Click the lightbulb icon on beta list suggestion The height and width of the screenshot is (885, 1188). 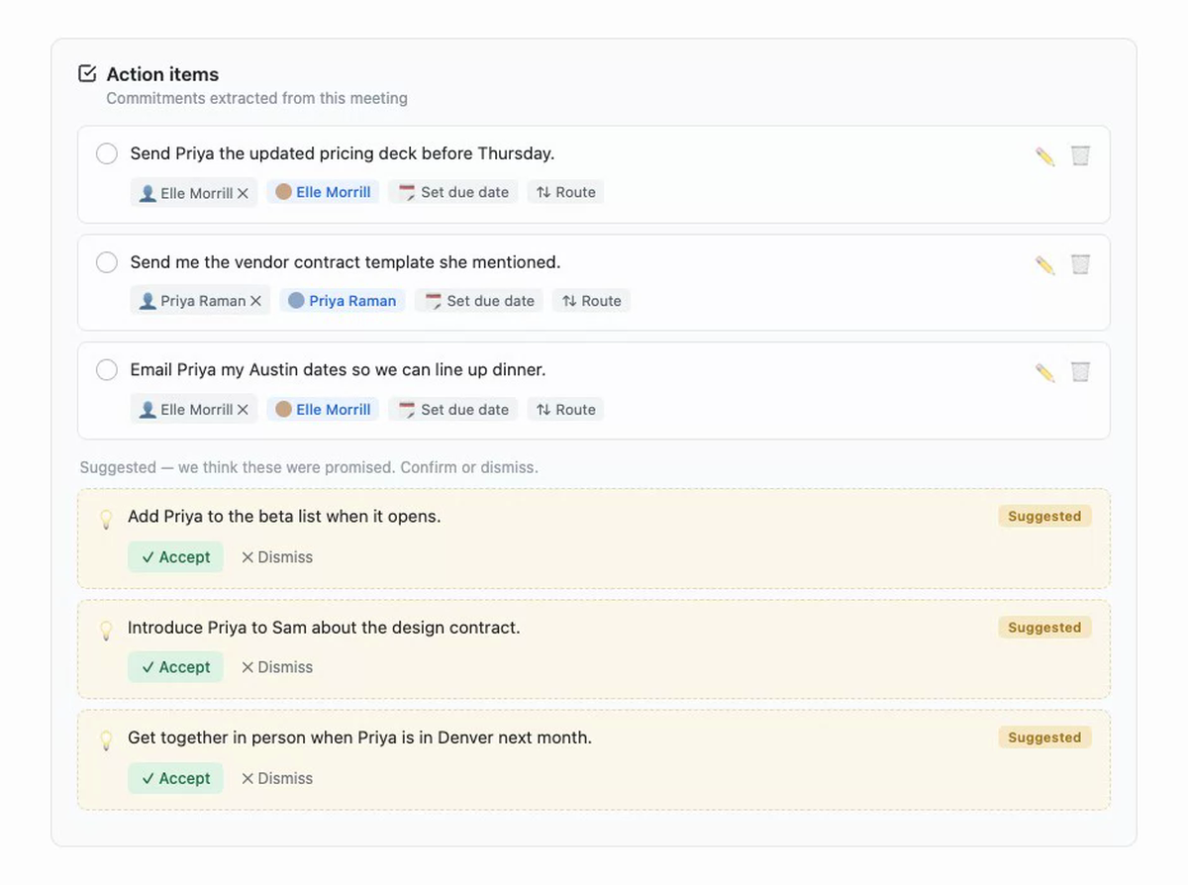pos(106,520)
